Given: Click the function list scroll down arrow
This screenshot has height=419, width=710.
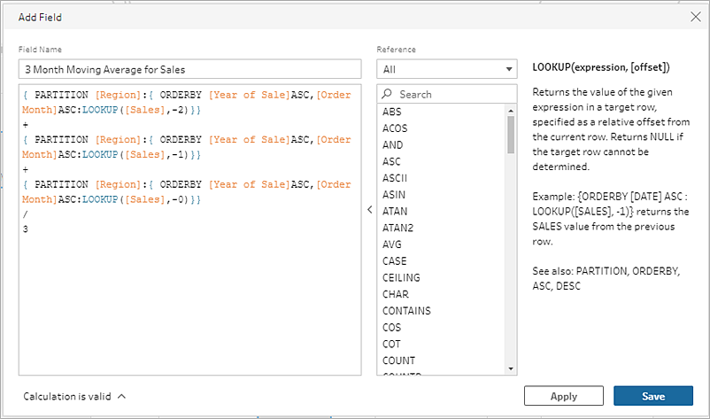Looking at the screenshot, I should click(x=511, y=369).
